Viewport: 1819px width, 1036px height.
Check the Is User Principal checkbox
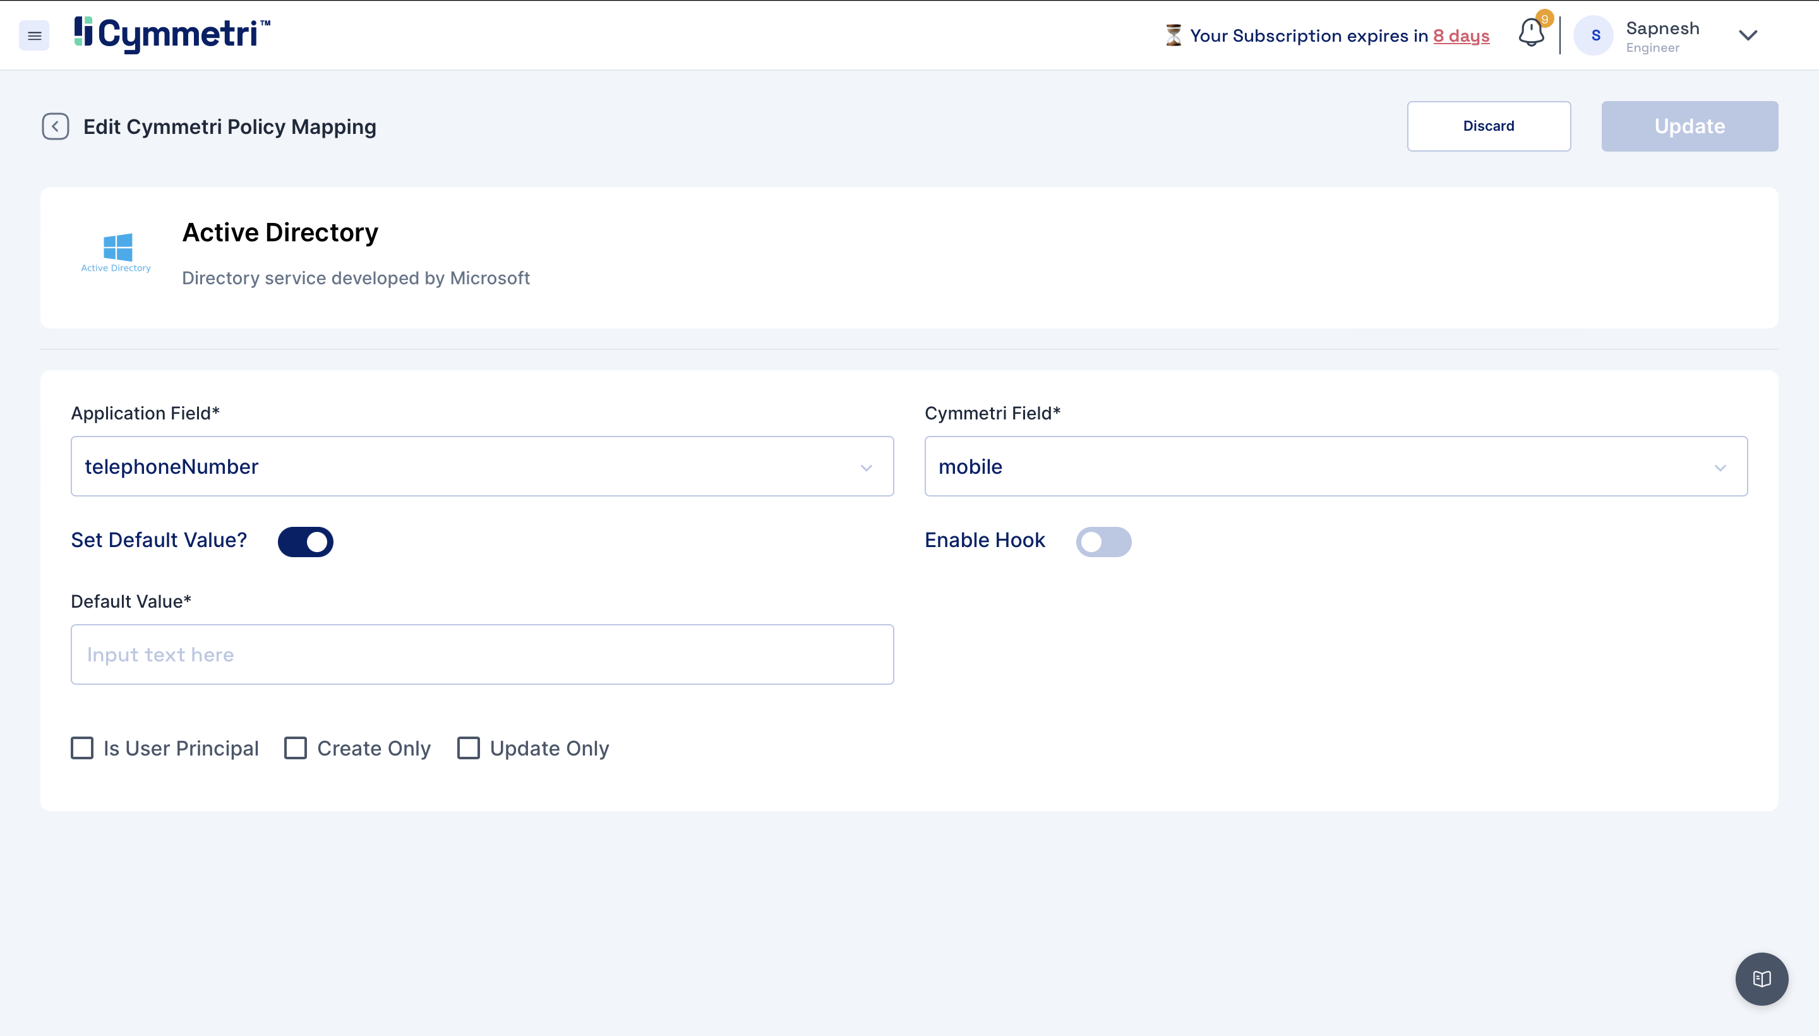point(83,748)
